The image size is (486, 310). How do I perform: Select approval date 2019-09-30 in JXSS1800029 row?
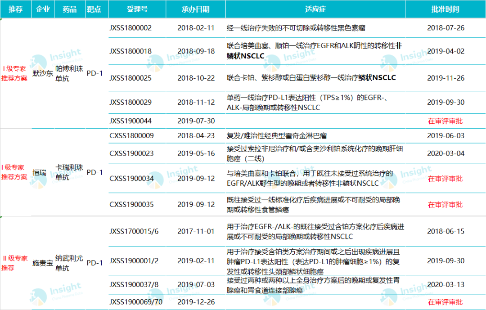[x=445, y=102]
